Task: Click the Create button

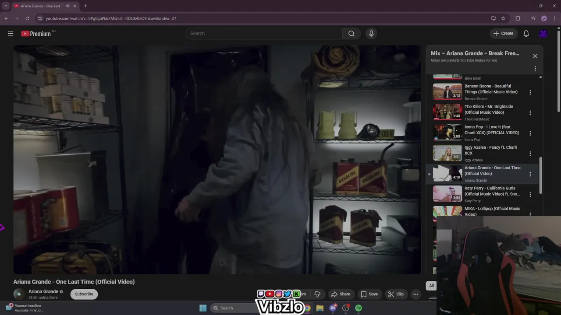Action: [x=503, y=34]
